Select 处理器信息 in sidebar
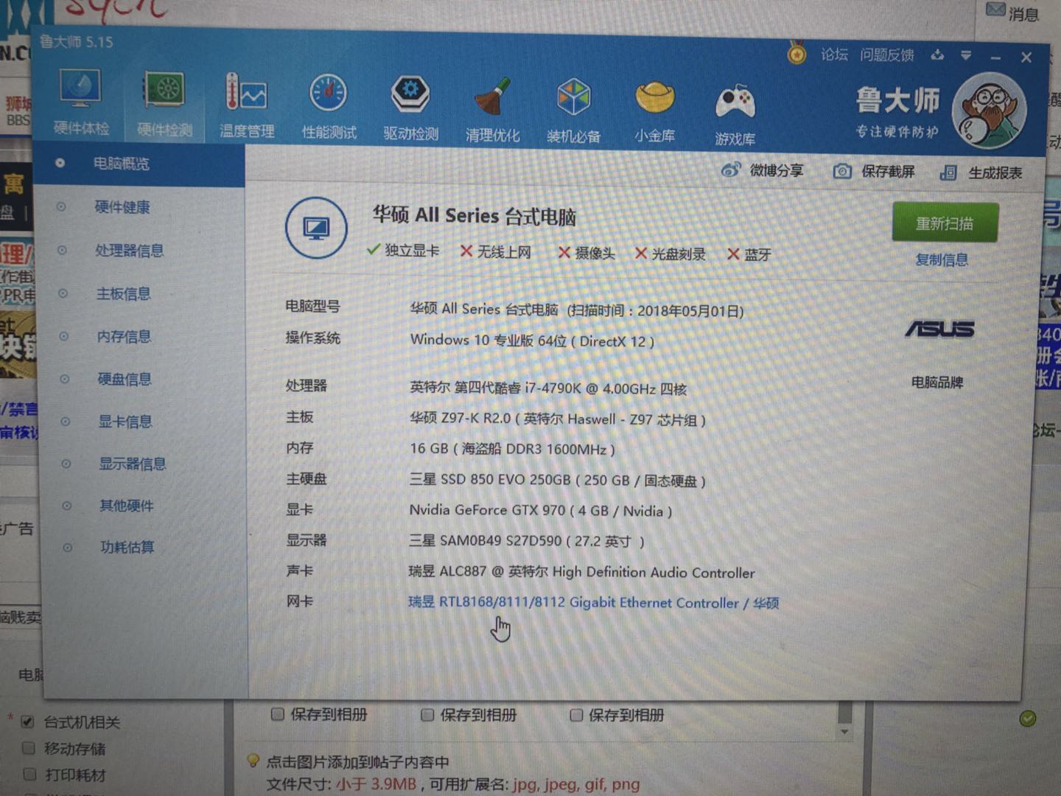 coord(129,251)
